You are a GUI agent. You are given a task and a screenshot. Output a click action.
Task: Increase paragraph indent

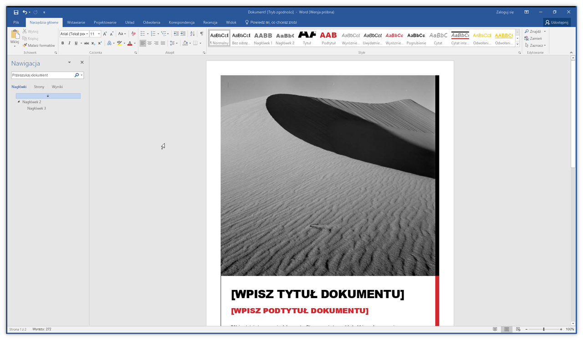(x=183, y=34)
